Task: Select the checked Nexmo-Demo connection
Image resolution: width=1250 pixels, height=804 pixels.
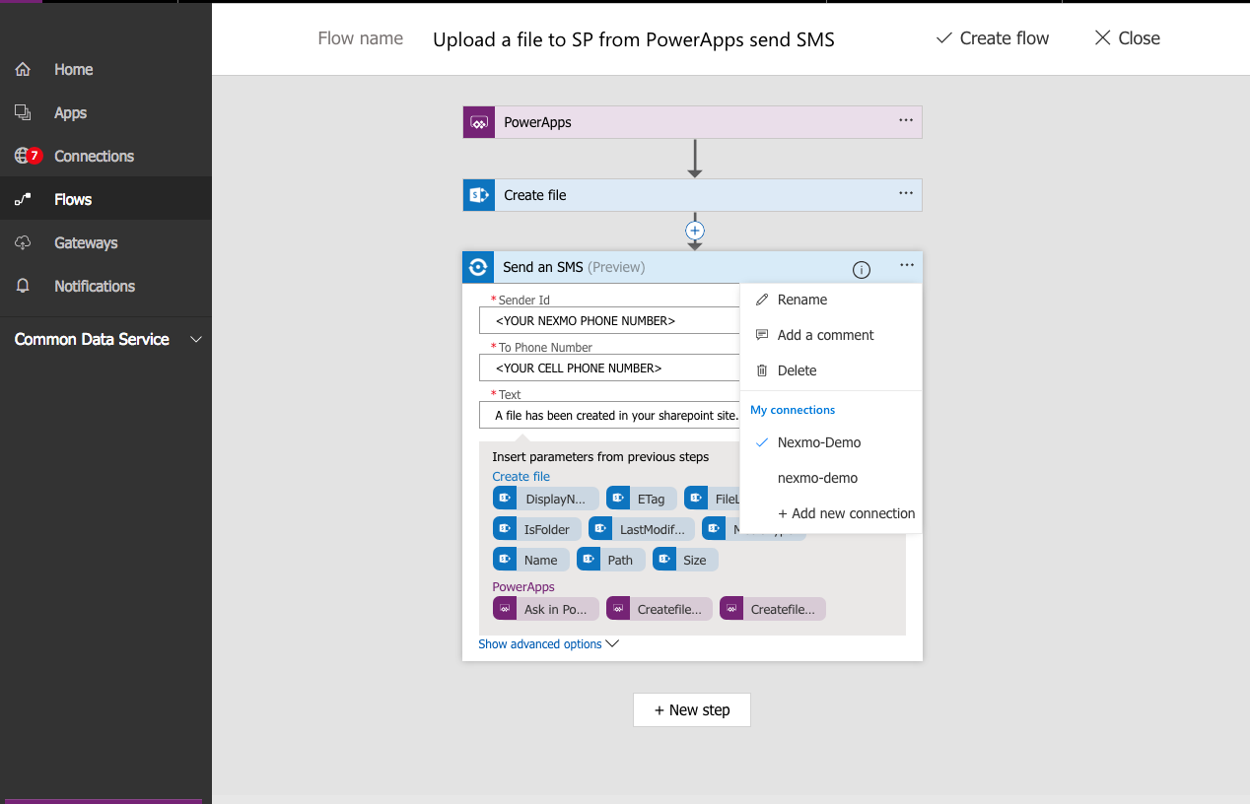Action: [818, 442]
